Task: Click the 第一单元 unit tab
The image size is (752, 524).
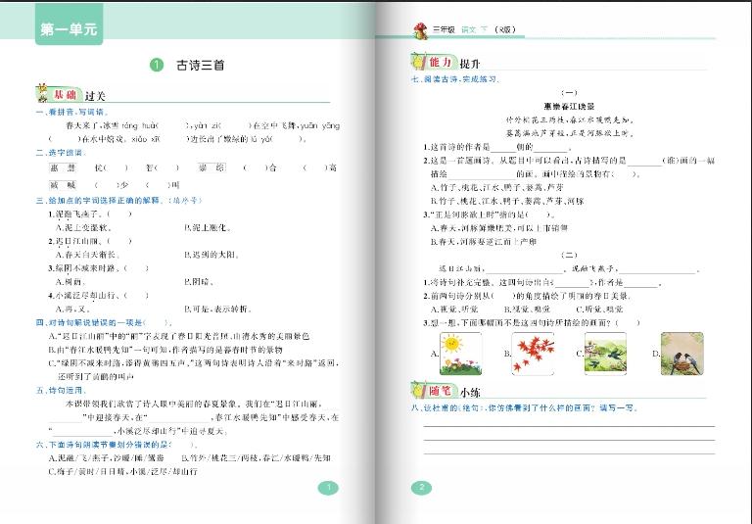Action: point(69,30)
